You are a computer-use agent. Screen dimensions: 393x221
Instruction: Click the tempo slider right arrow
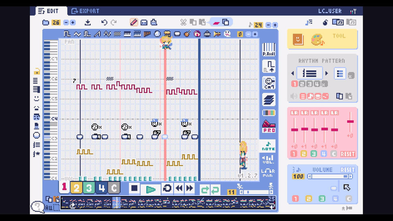[x=271, y=192]
